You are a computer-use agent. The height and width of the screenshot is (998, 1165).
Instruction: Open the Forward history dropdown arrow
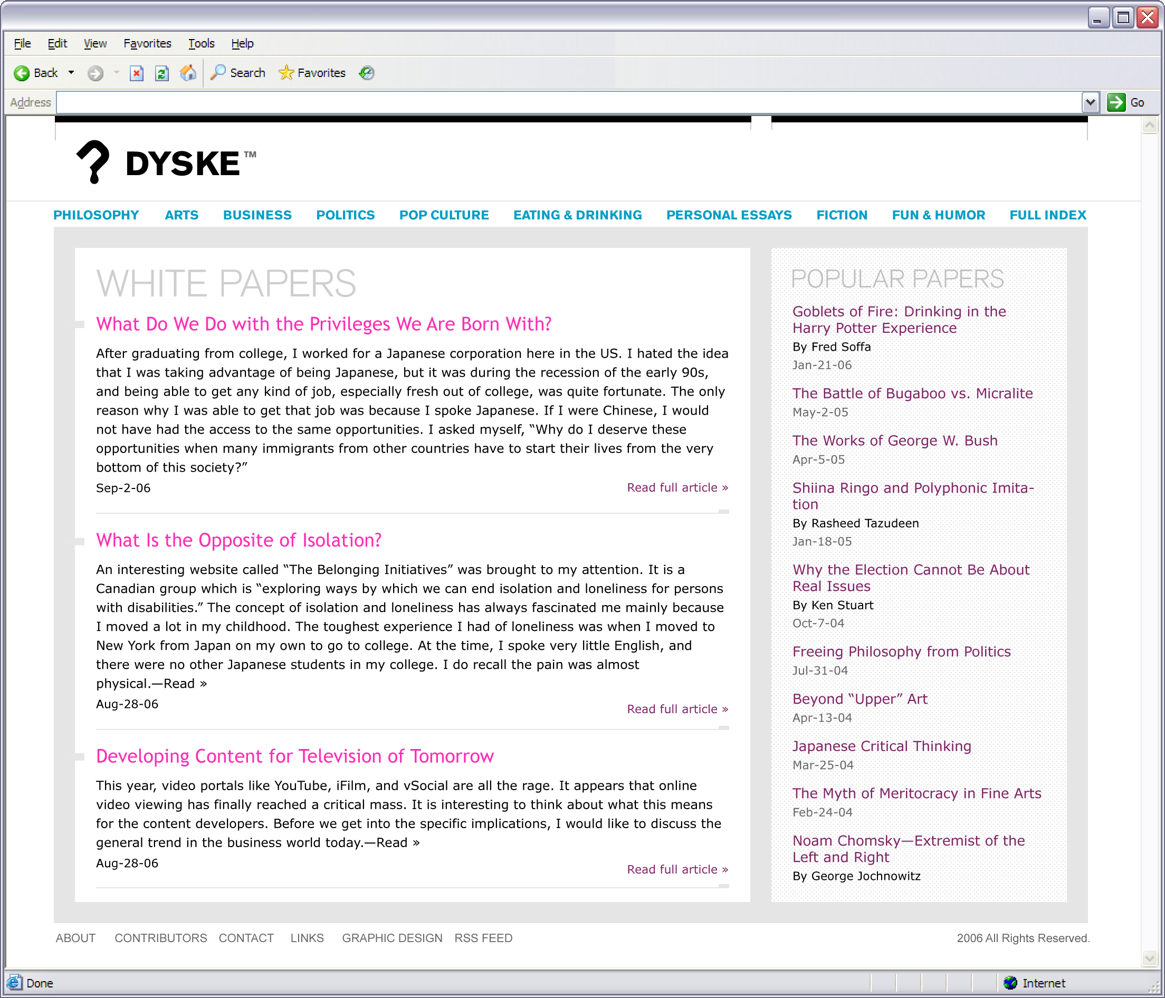(117, 73)
